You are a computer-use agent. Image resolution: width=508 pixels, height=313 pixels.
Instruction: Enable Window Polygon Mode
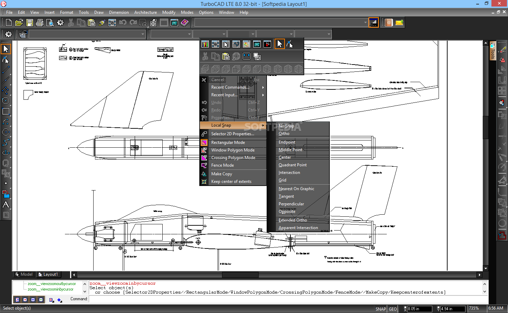tap(233, 150)
